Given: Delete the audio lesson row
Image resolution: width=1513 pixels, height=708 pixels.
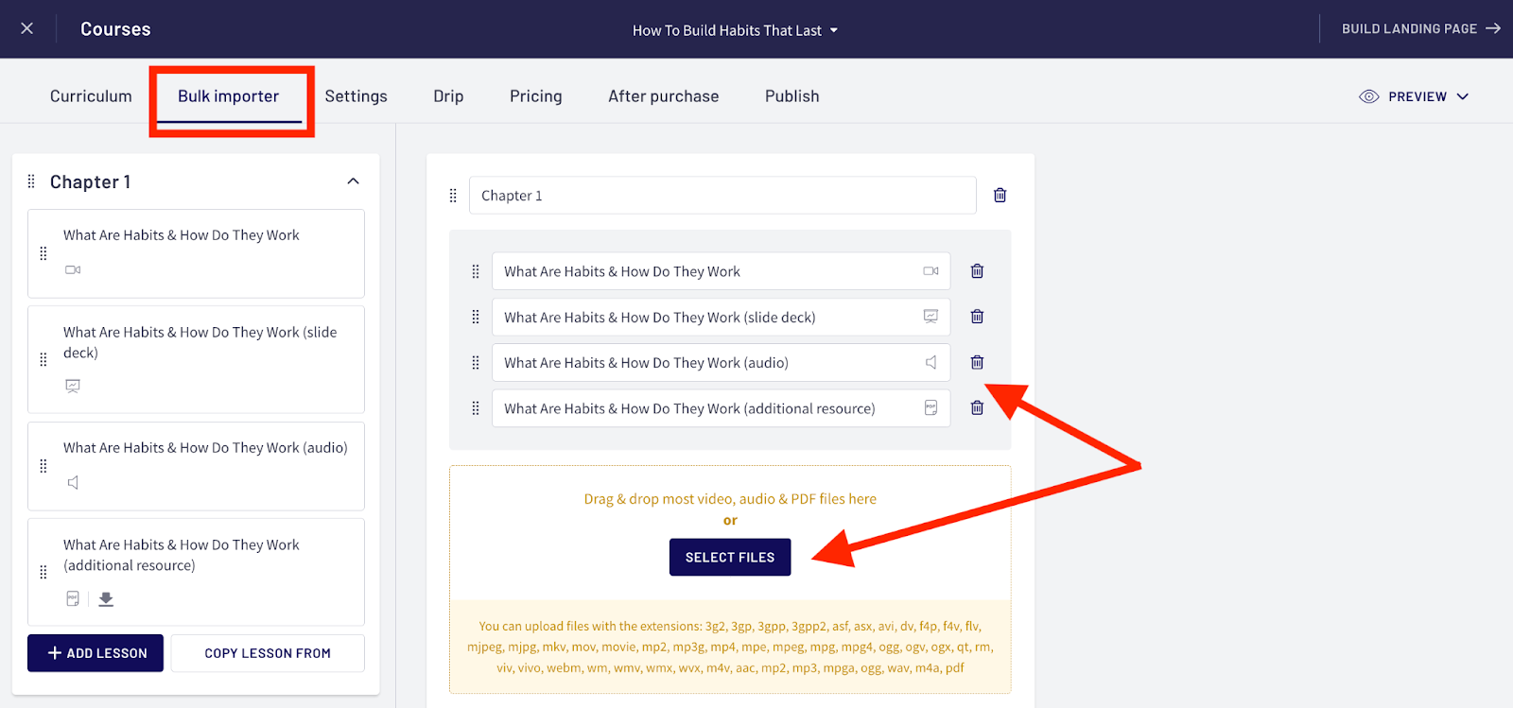Looking at the screenshot, I should 977,362.
